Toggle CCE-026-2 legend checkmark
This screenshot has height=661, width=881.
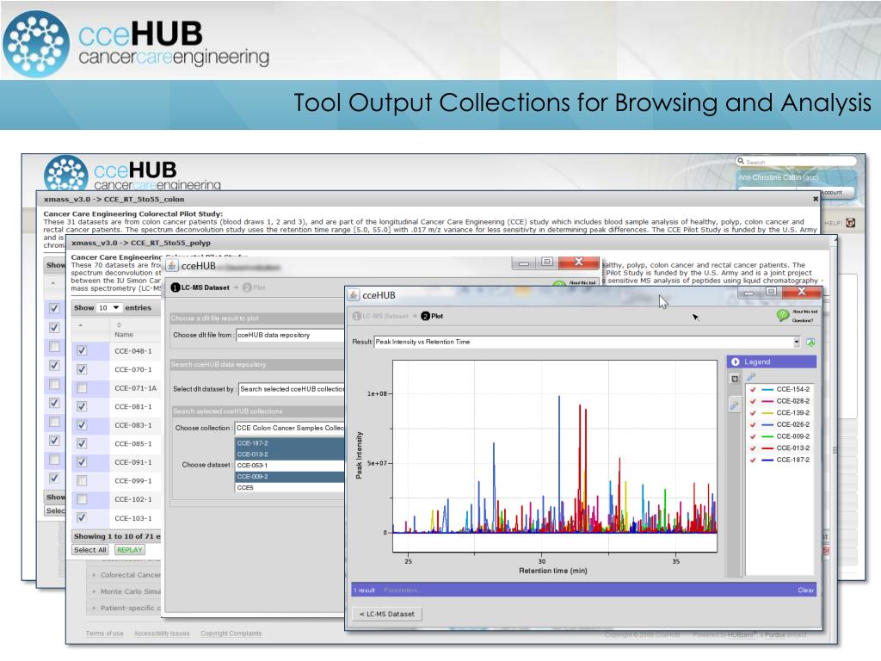[753, 425]
